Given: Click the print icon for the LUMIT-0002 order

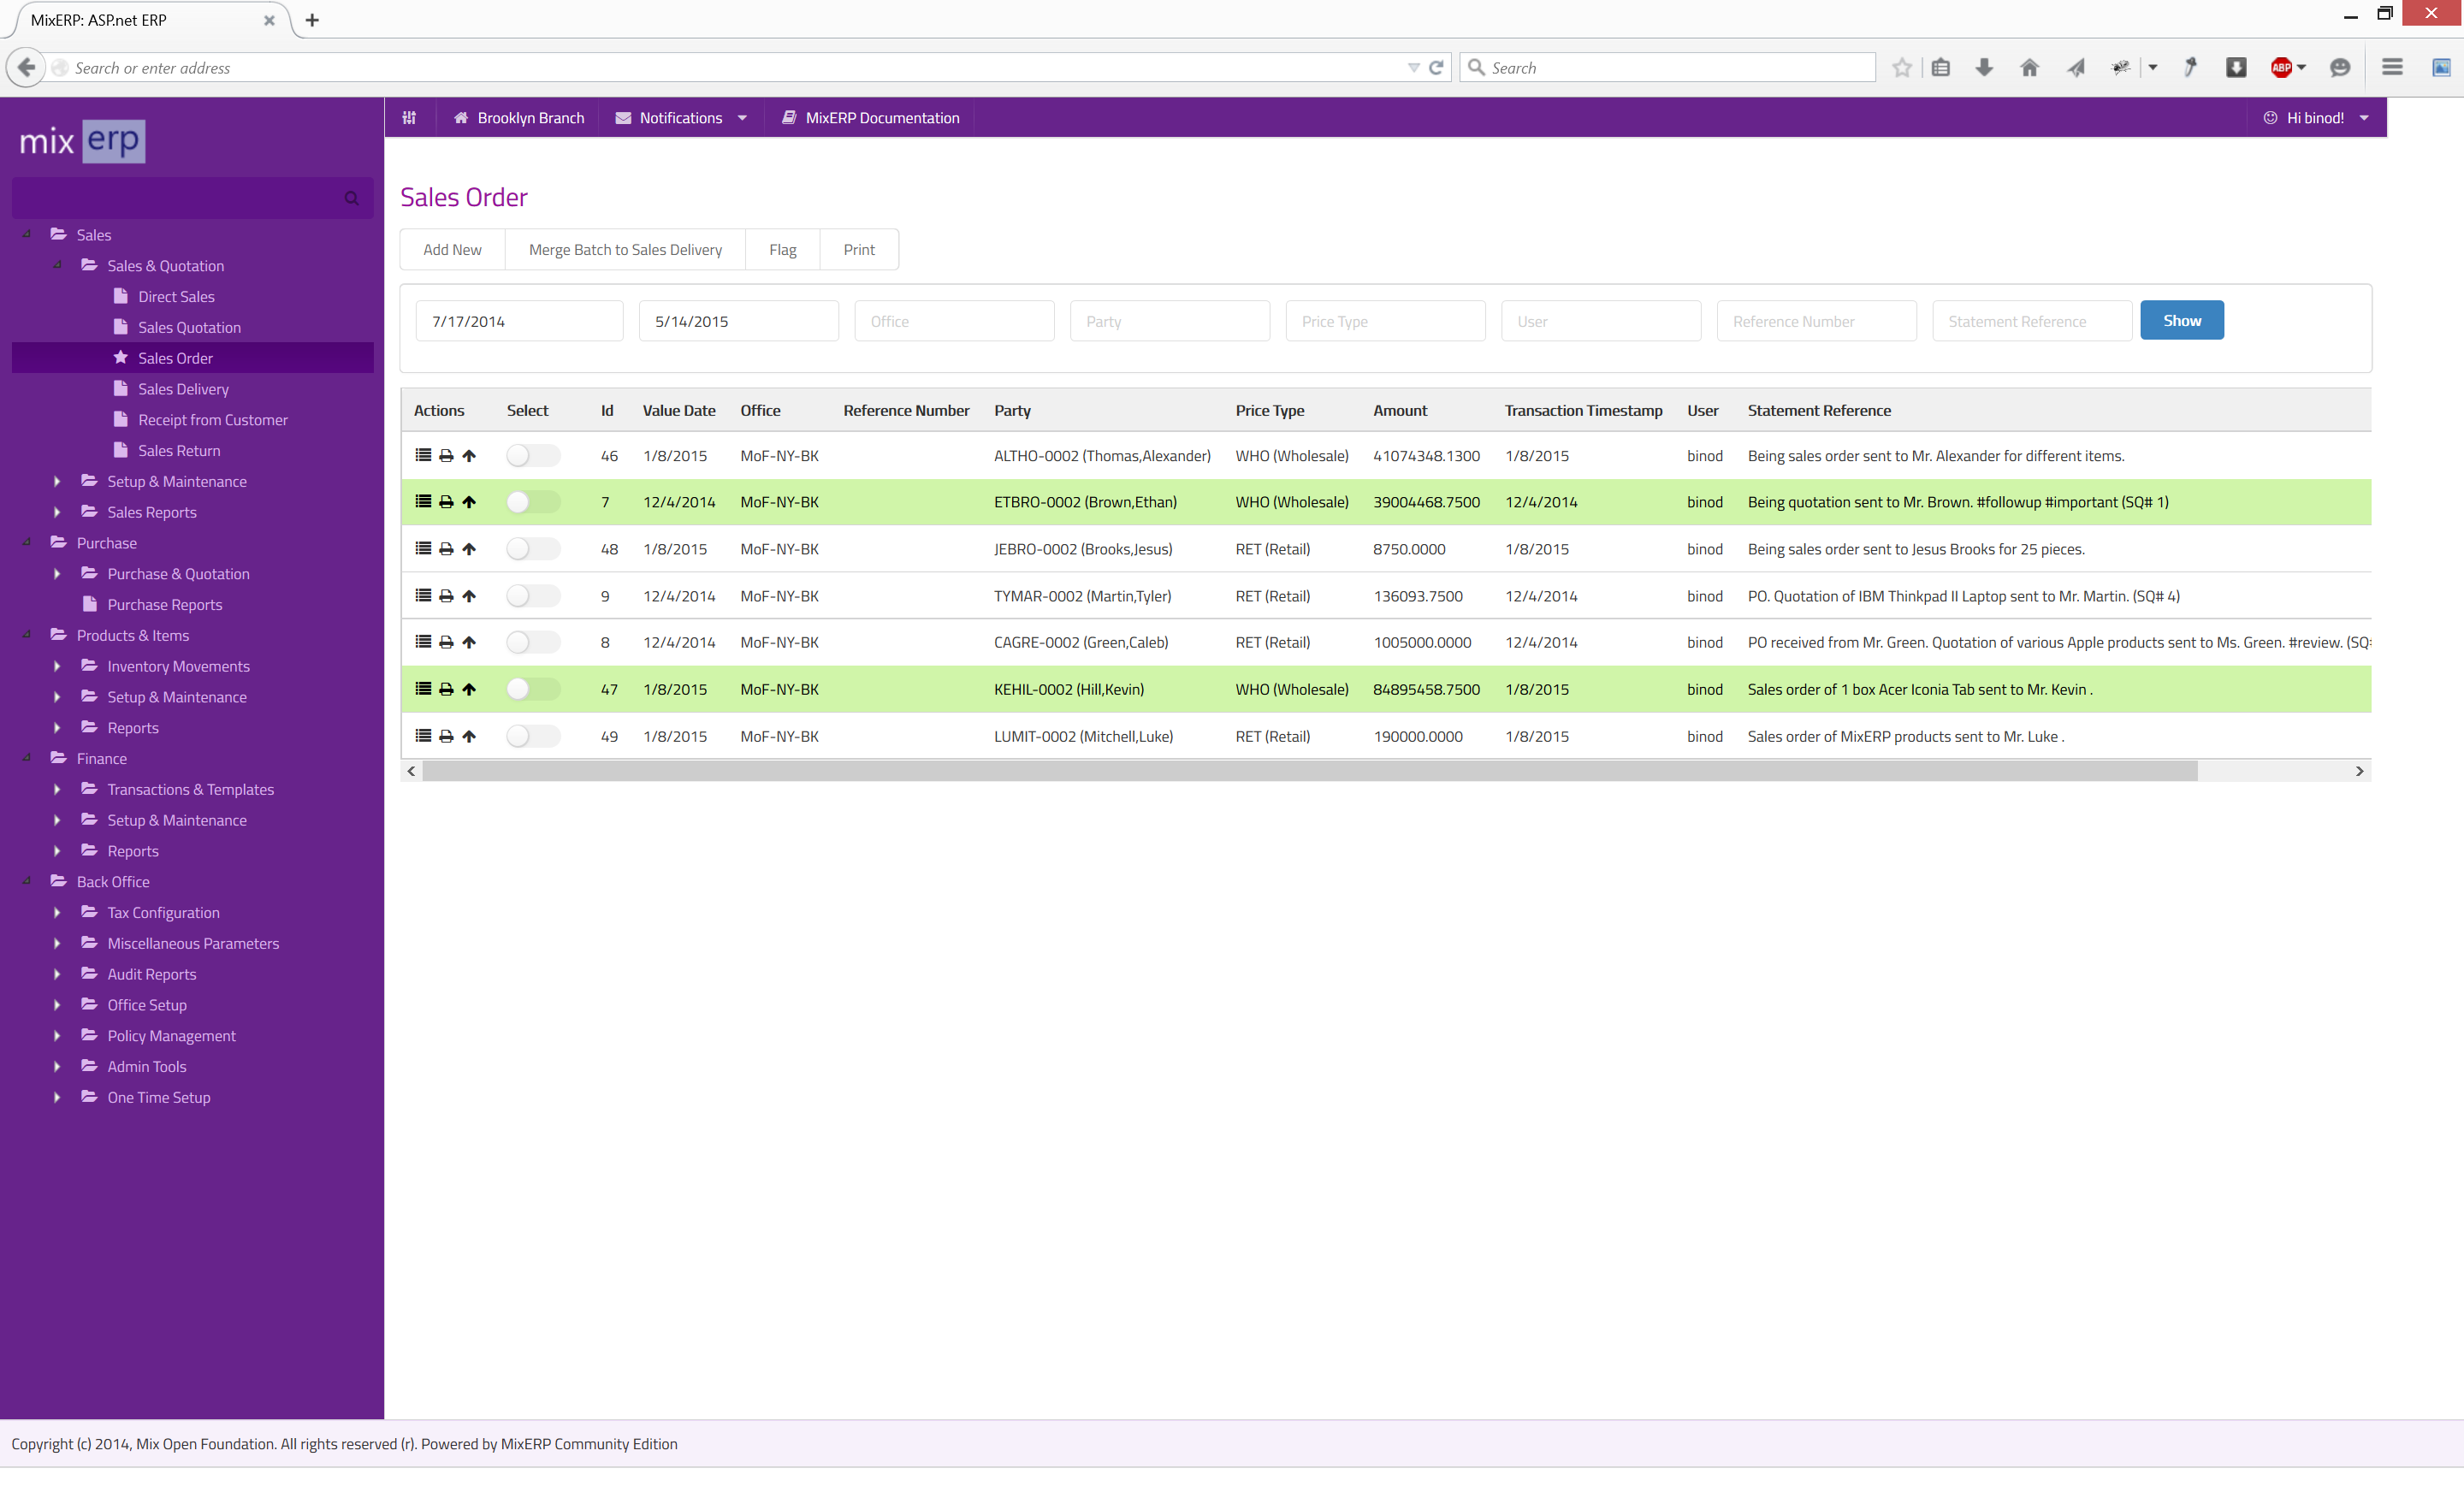Looking at the screenshot, I should pos(446,736).
